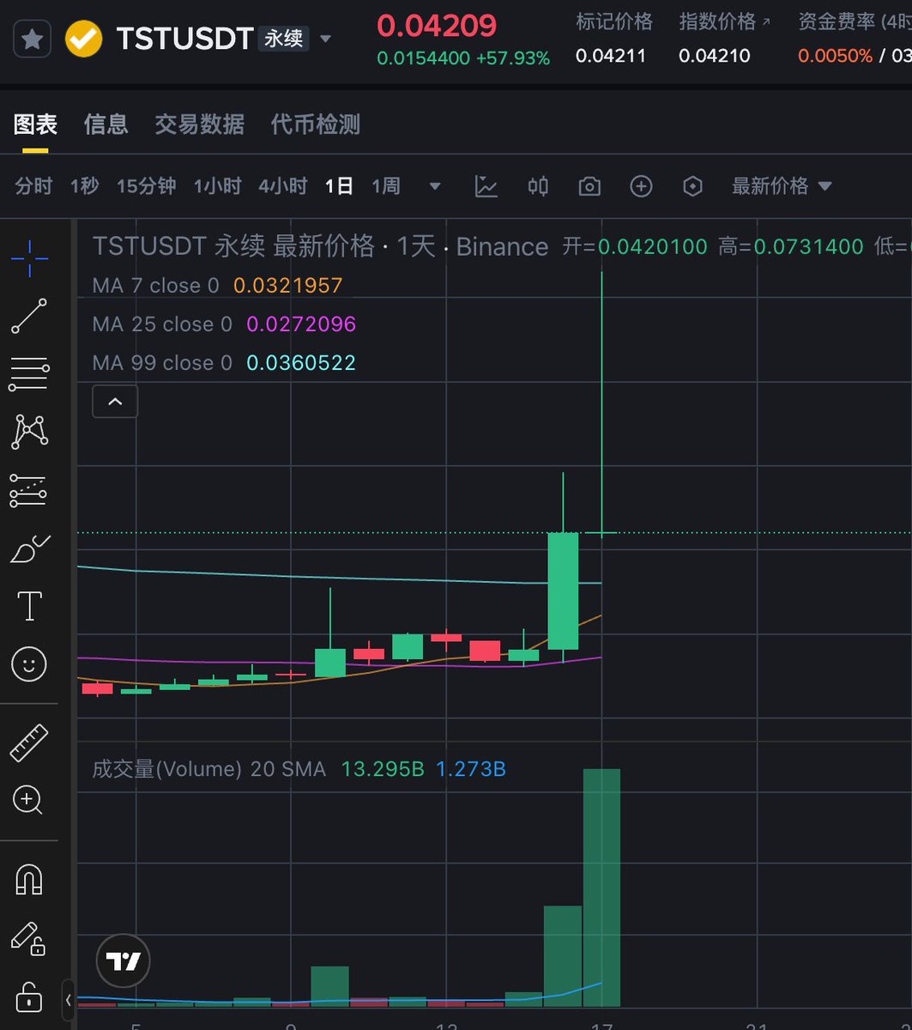Collapse the drawing toolbar side arrow

pyautogui.click(x=68, y=1000)
